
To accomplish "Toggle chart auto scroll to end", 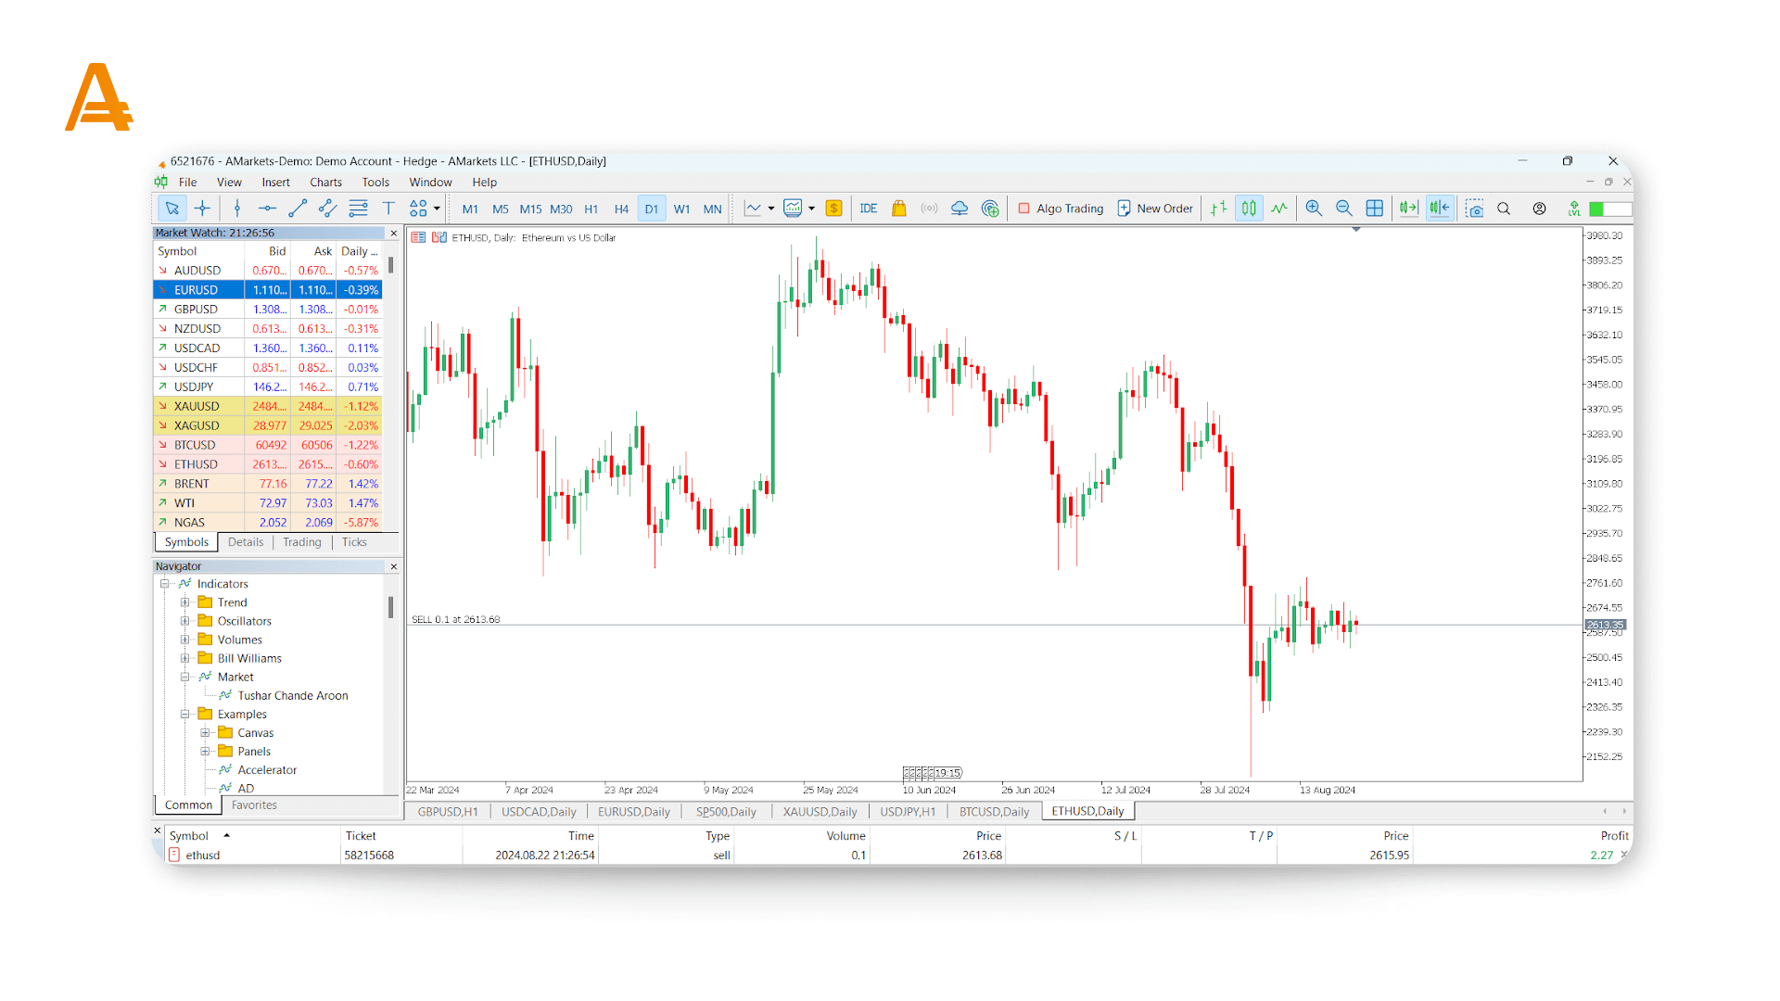I will tap(1409, 209).
